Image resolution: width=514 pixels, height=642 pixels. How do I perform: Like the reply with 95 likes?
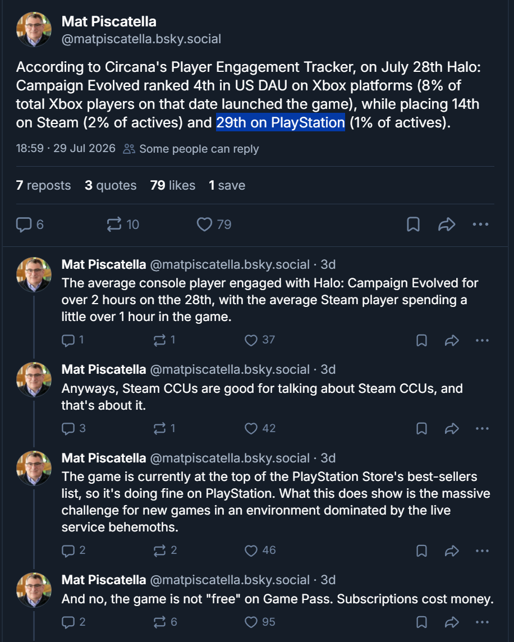pyautogui.click(x=260, y=622)
